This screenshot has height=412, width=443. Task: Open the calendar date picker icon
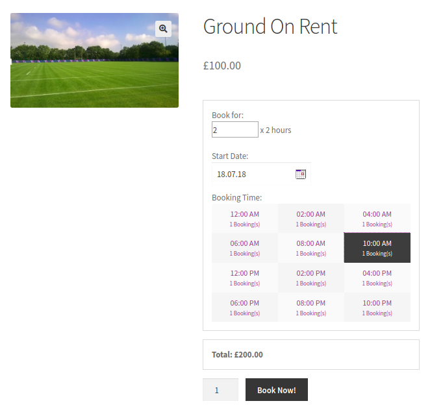point(301,174)
